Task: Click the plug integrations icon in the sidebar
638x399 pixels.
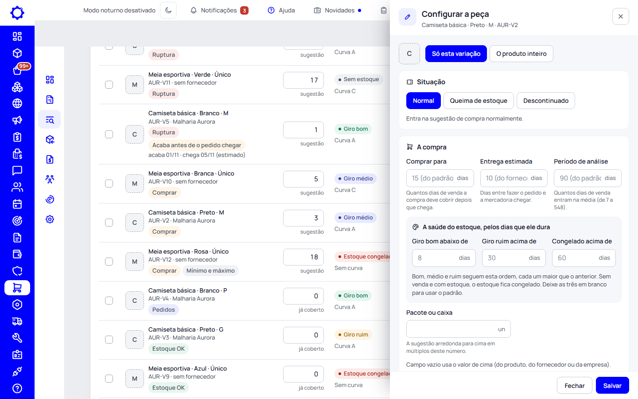Action: 17,372
